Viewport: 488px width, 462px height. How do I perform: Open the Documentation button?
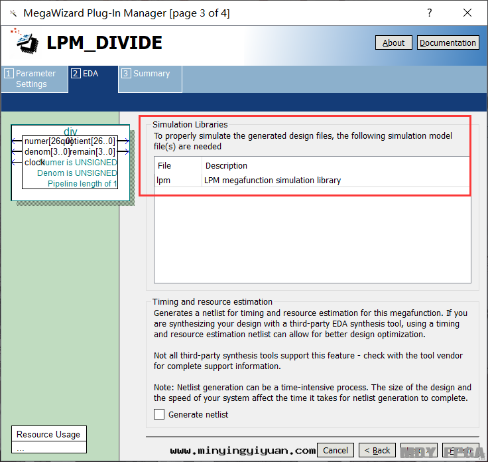(x=448, y=42)
